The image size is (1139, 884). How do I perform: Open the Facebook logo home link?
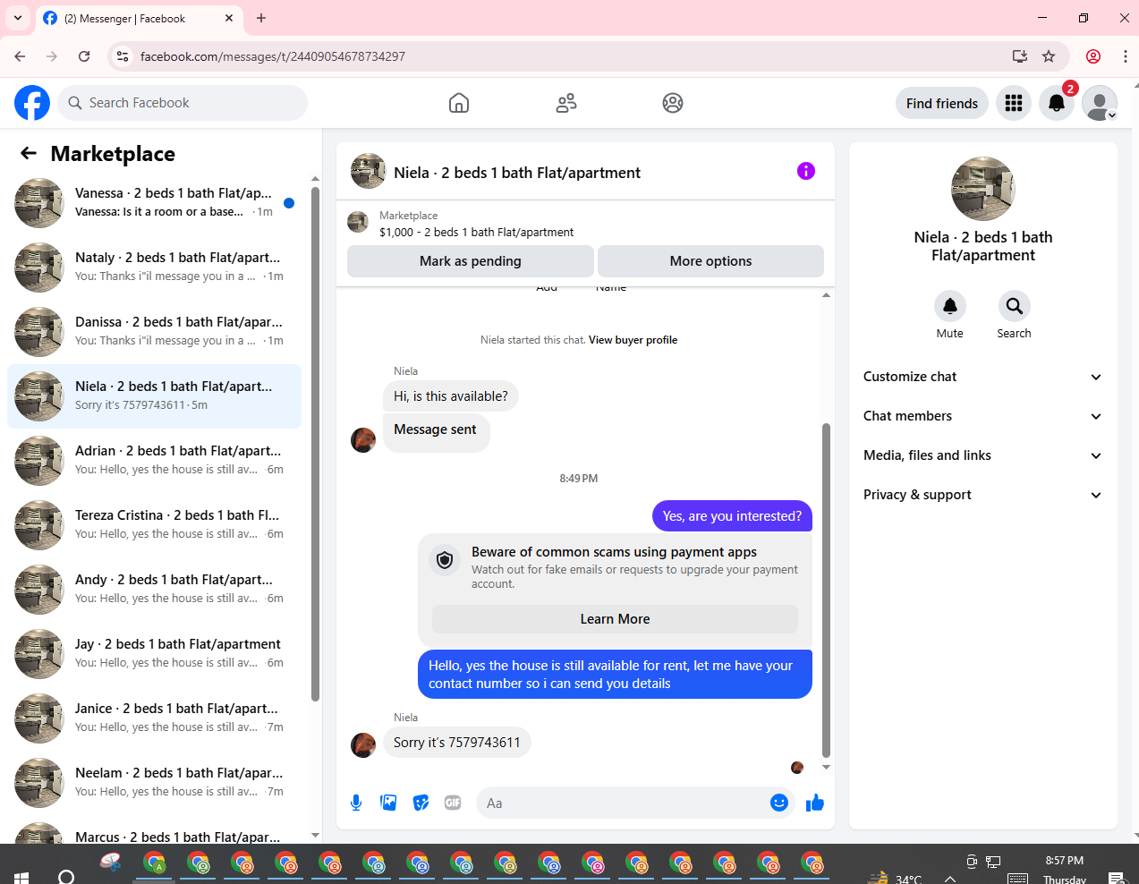tap(32, 103)
